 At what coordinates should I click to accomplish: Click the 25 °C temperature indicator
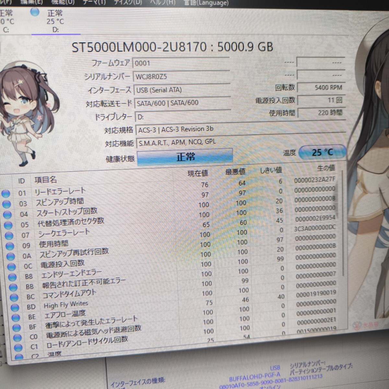(x=322, y=152)
